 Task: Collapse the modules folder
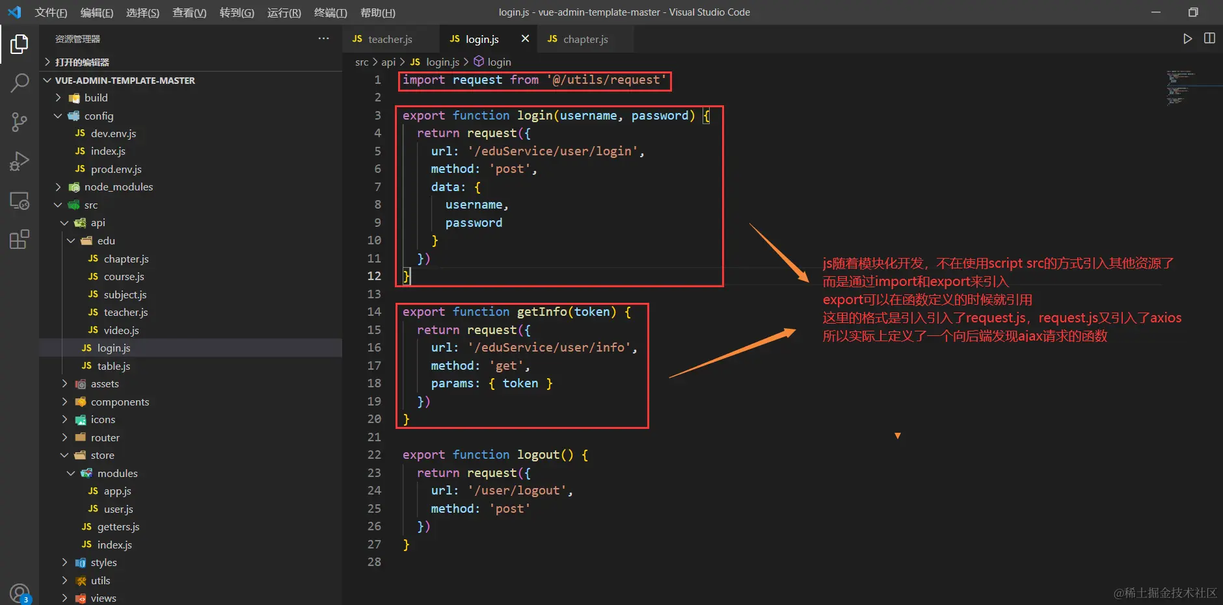click(191, 473)
